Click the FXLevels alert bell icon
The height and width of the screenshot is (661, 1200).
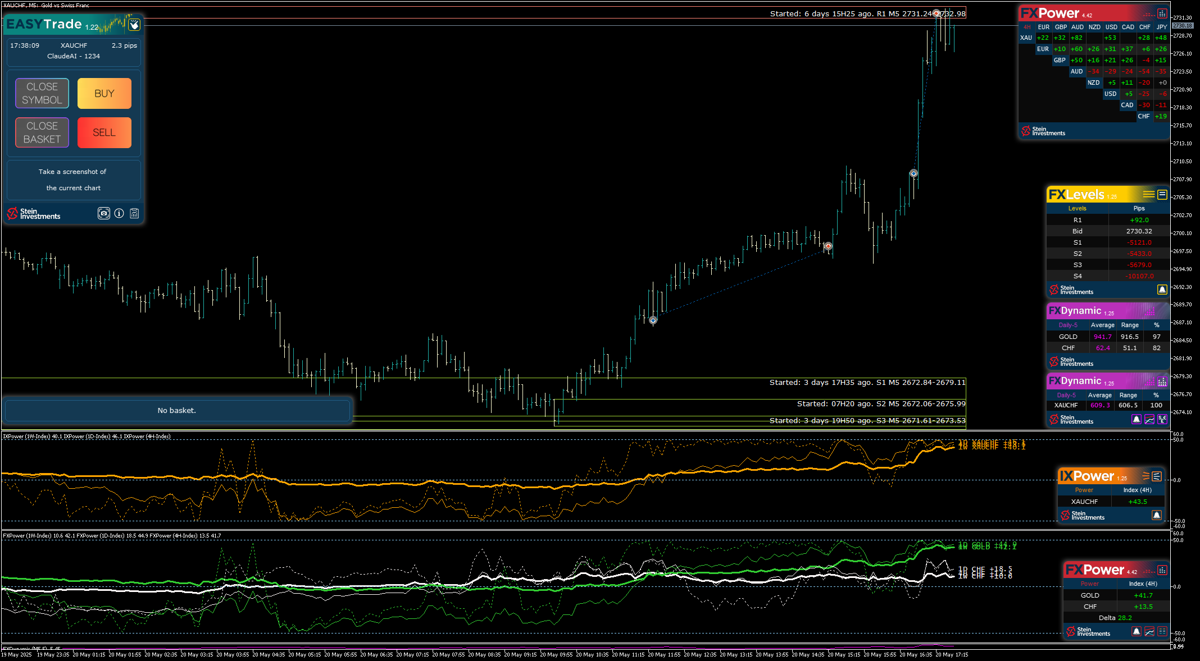point(1162,290)
